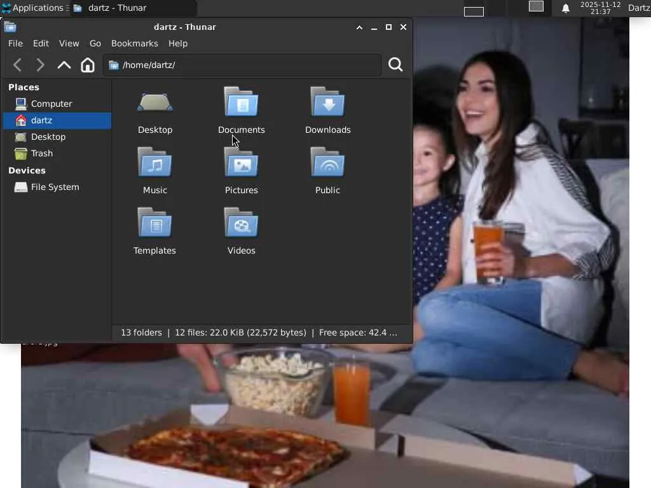
Task: Select the Public folder icon
Action: coord(327,163)
